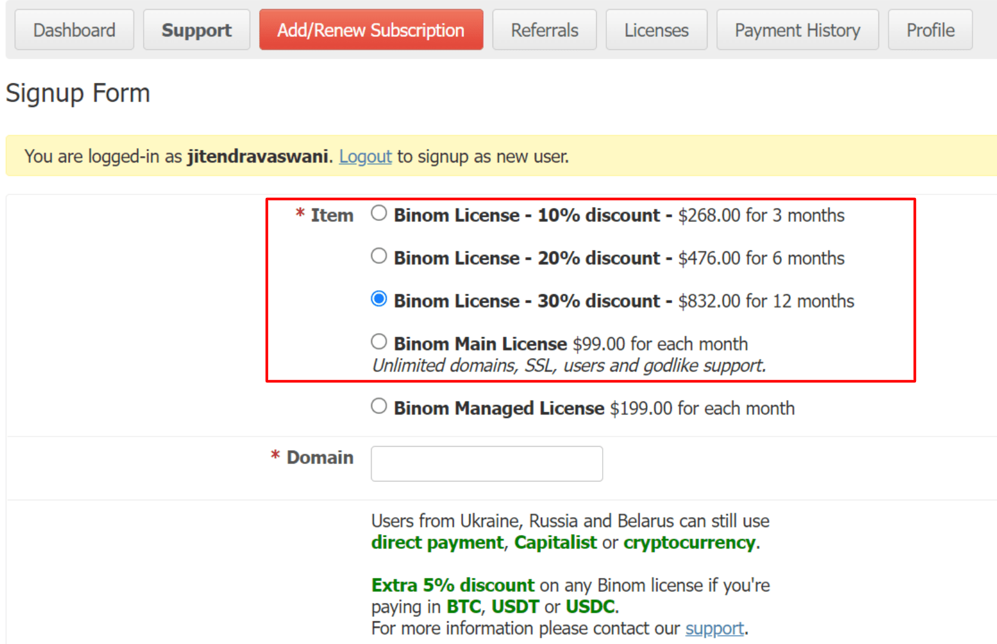Click the logged-in notification banner
The width and height of the screenshot is (997, 644).
pos(297,156)
